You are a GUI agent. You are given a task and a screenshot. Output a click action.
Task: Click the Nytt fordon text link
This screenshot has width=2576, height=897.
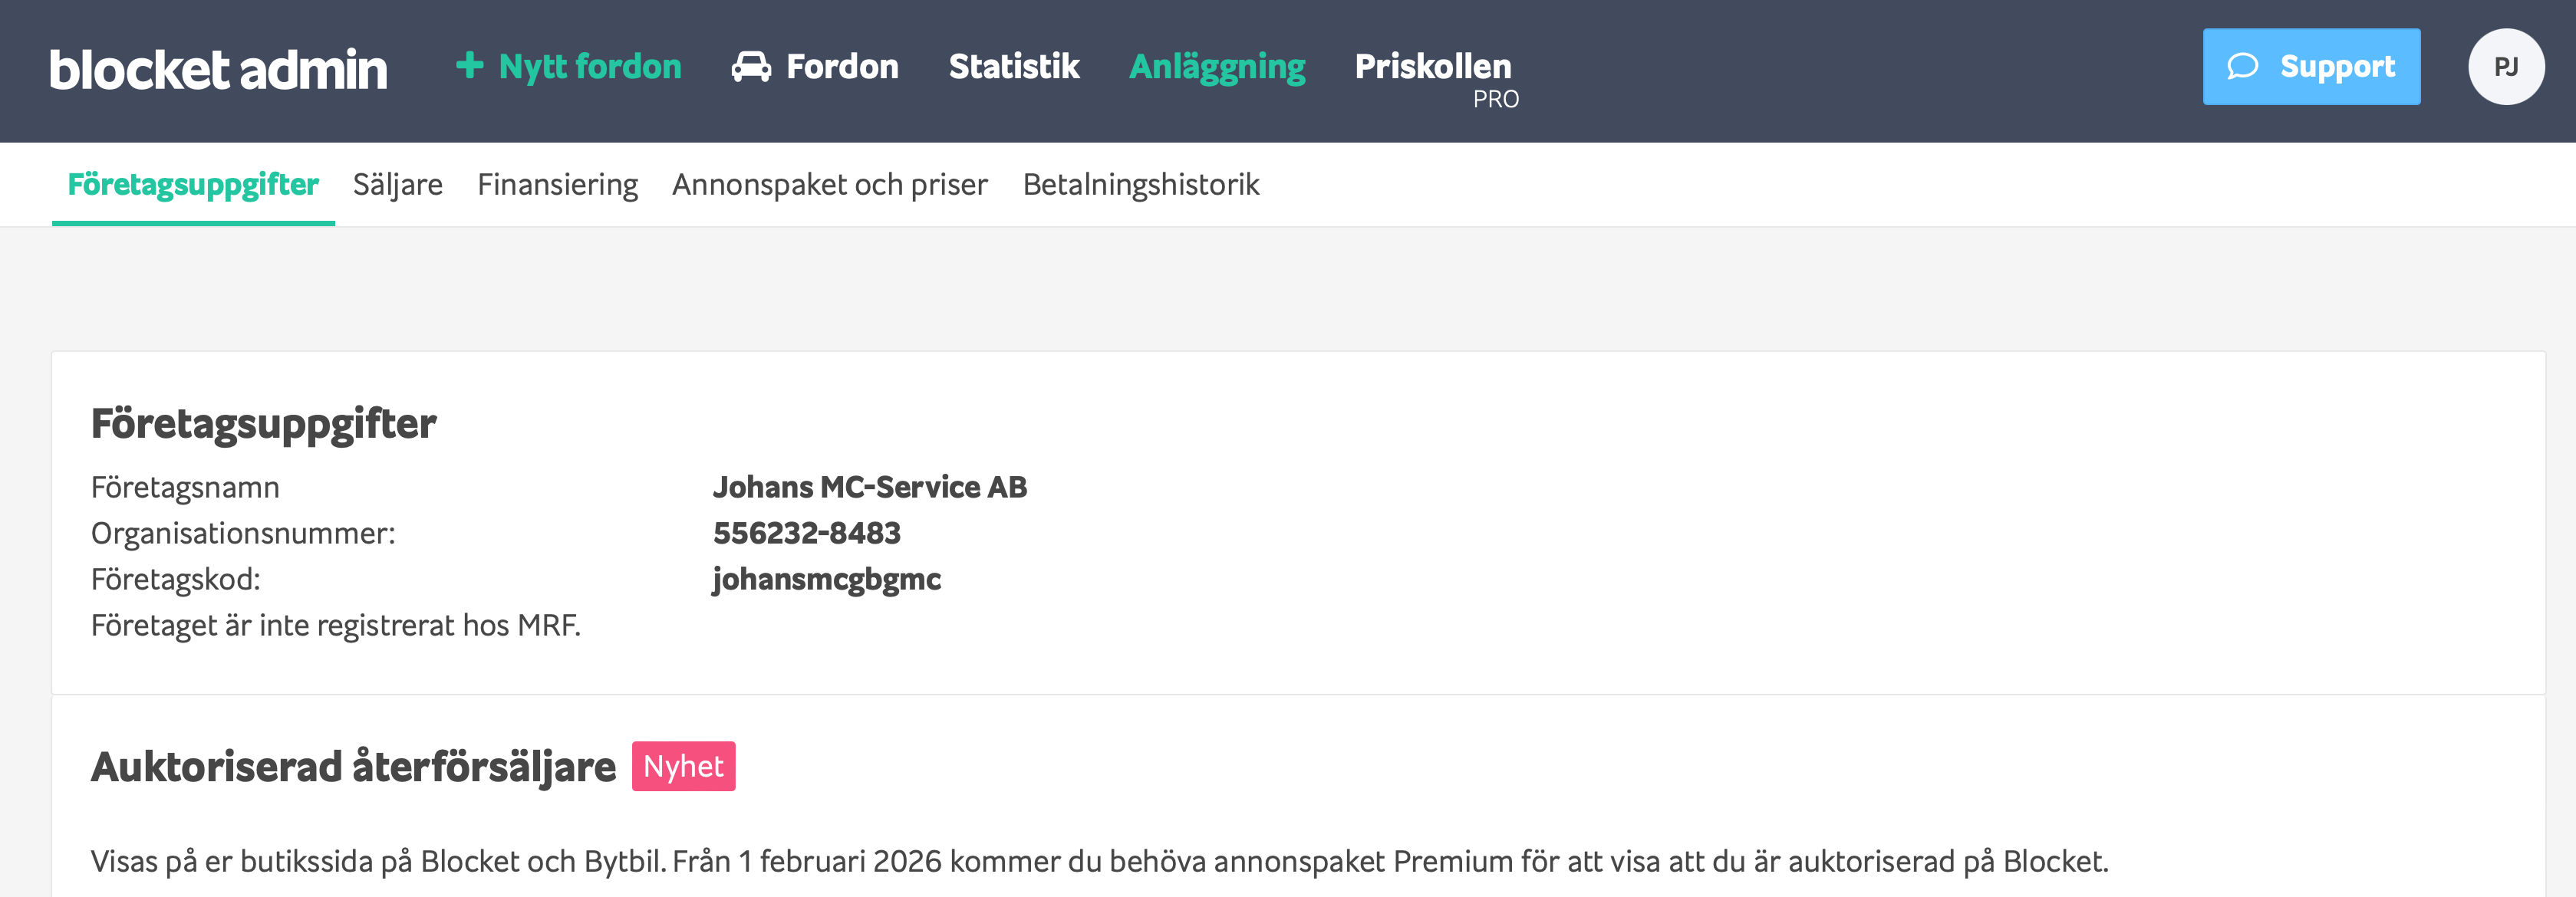coord(590,67)
